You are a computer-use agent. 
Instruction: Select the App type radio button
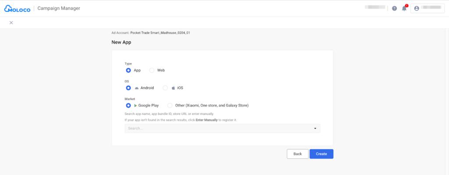point(128,70)
